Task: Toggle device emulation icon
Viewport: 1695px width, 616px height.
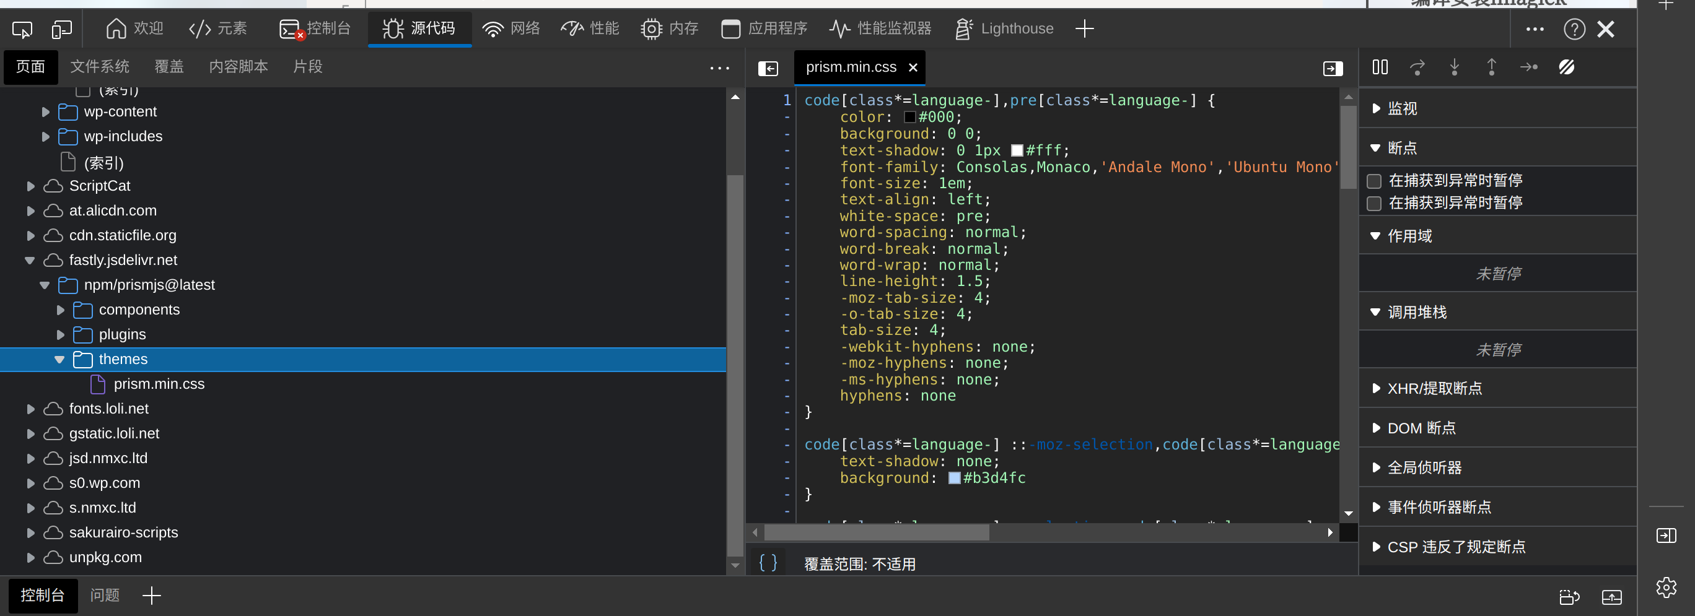Action: tap(62, 30)
